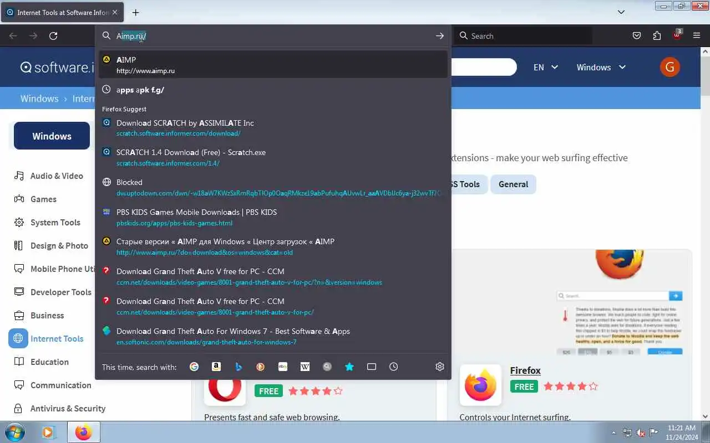Open the Firefox program title link
The width and height of the screenshot is (710, 443).
(525, 370)
